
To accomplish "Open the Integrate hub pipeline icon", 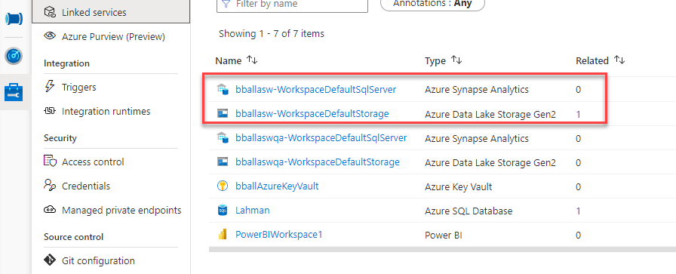I will [14, 19].
